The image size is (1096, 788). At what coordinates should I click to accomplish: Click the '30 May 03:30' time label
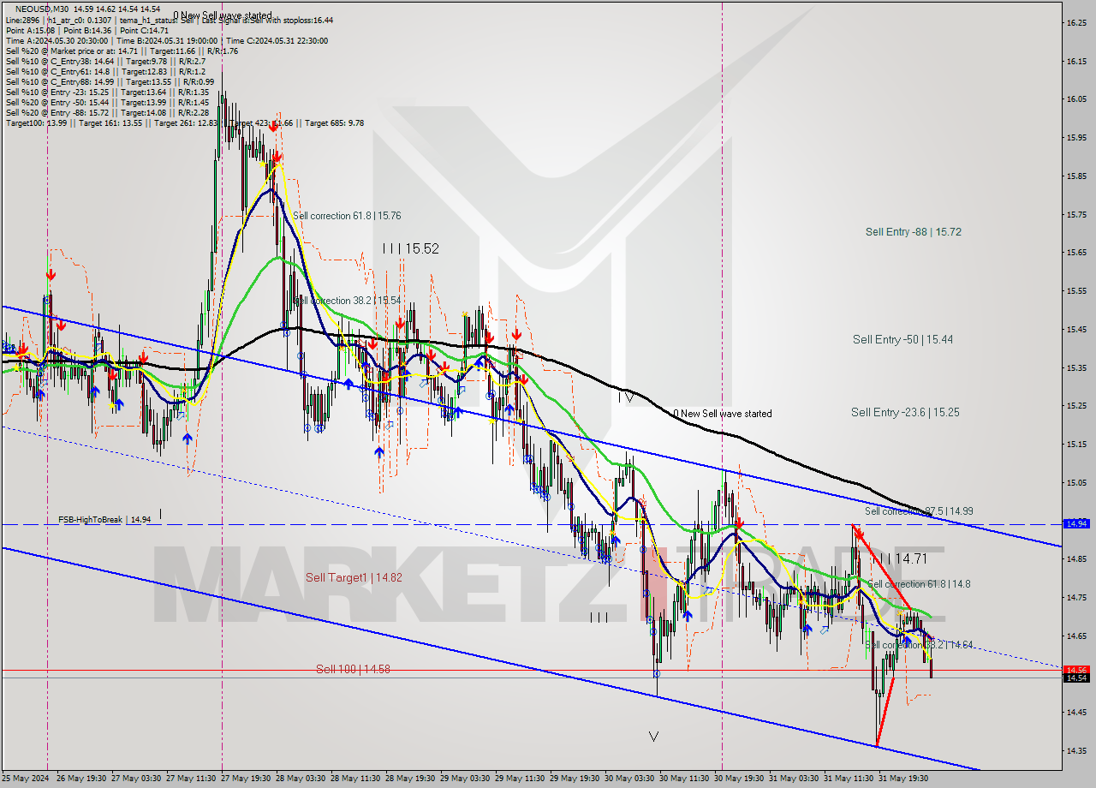(630, 779)
